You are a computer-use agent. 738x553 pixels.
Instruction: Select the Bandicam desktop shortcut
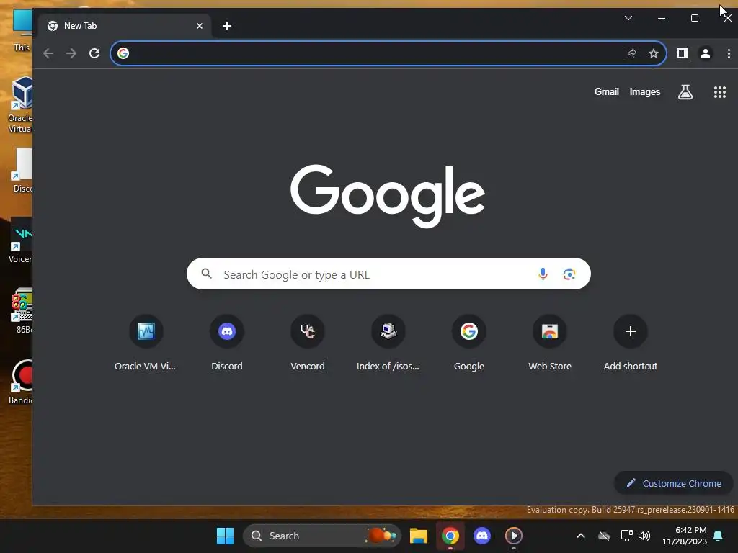tap(21, 382)
